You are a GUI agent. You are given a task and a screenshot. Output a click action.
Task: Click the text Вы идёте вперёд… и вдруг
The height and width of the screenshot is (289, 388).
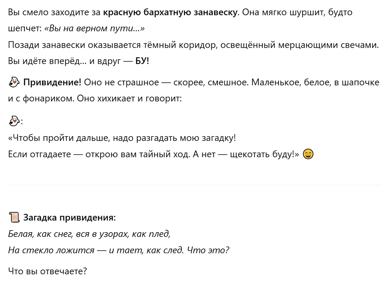click(x=64, y=61)
